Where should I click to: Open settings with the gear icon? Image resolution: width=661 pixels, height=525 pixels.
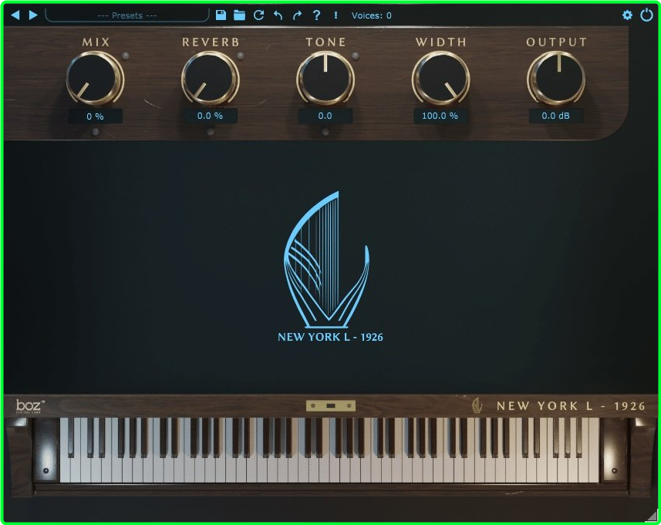pos(627,15)
